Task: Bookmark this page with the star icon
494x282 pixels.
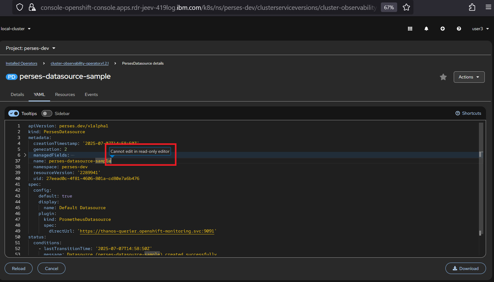Action: tap(406, 7)
